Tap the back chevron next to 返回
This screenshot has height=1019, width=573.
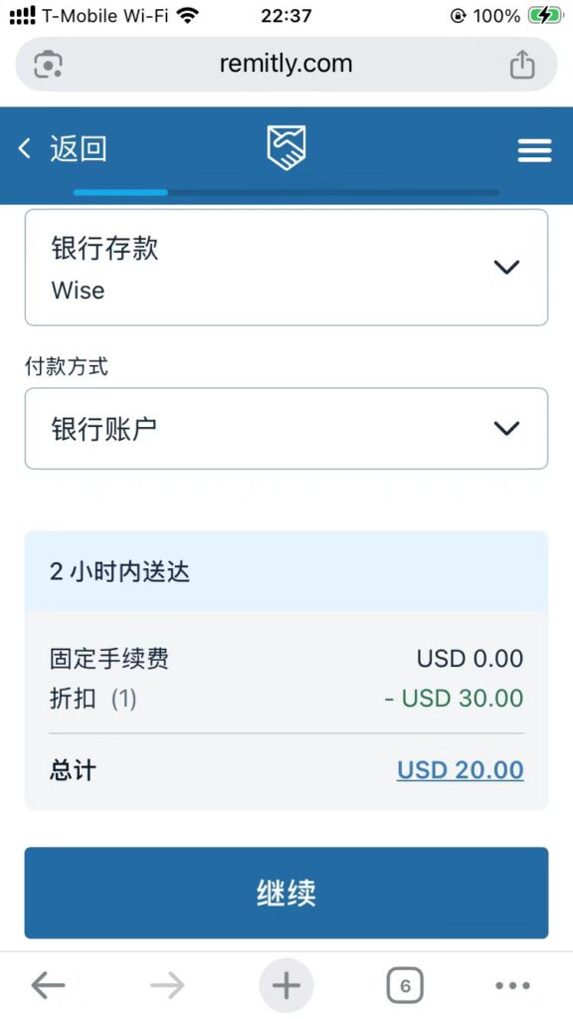[24, 147]
